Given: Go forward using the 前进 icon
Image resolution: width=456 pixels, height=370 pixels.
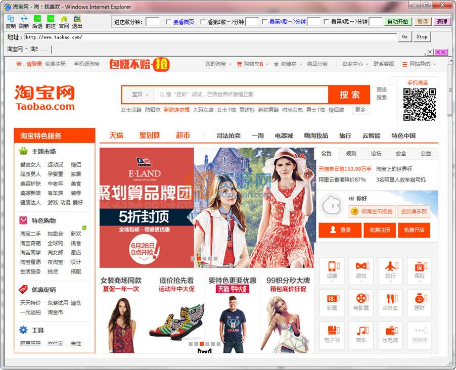Looking at the screenshot, I should click(51, 22).
